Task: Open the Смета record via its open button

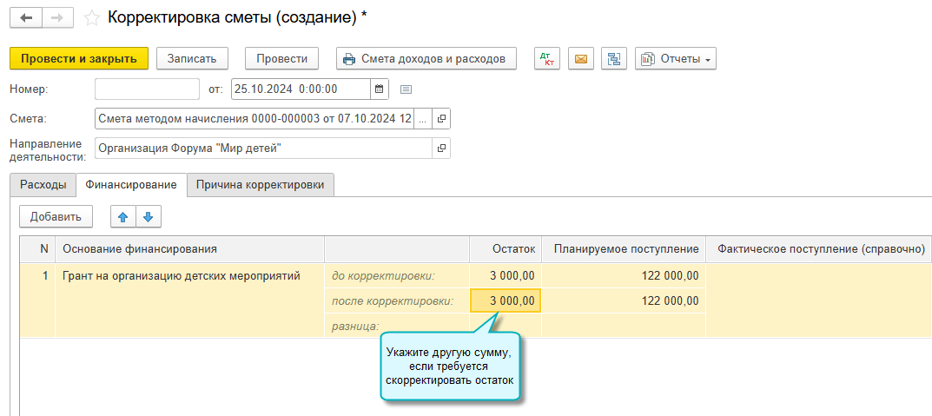Action: (x=440, y=119)
